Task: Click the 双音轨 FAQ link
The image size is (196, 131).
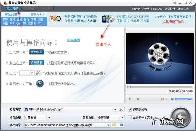Action: (32, 23)
